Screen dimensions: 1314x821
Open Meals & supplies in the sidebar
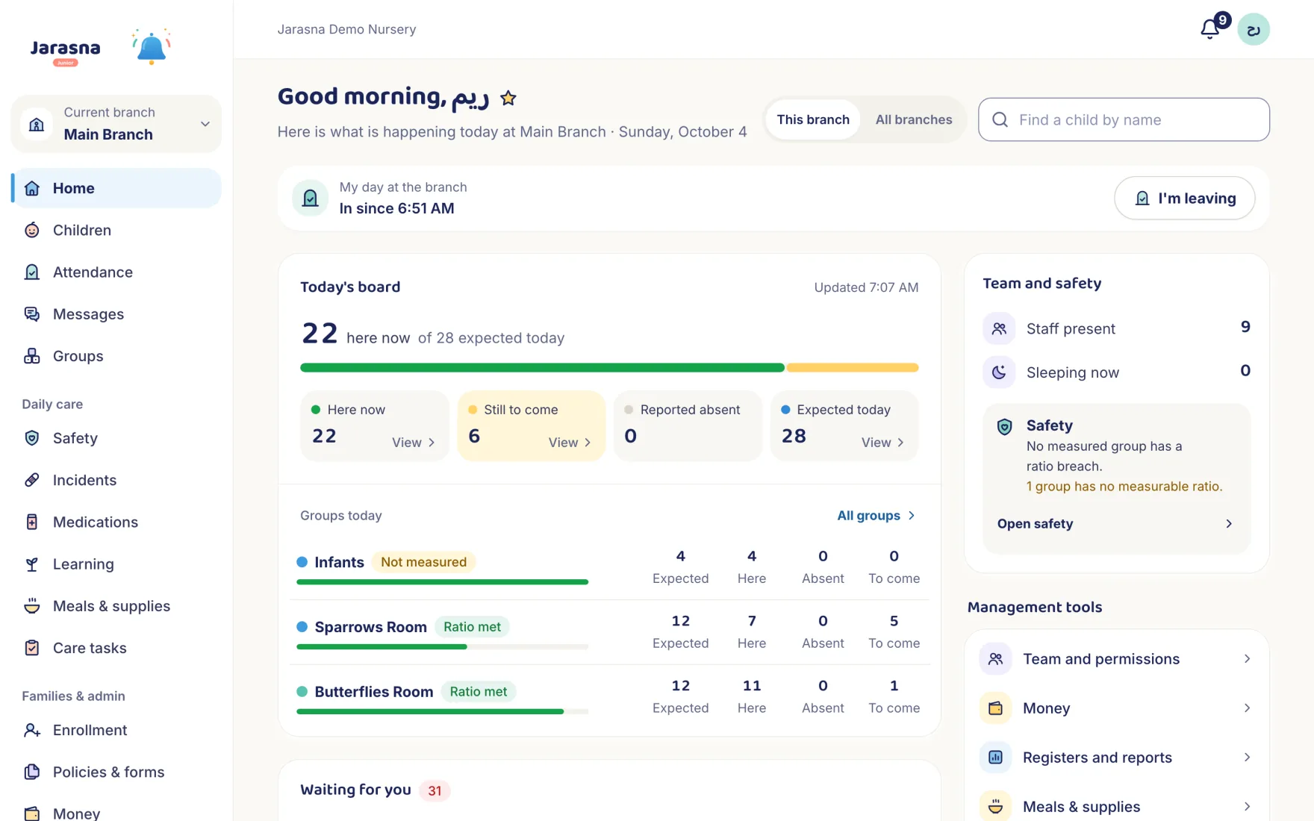pyautogui.click(x=116, y=606)
